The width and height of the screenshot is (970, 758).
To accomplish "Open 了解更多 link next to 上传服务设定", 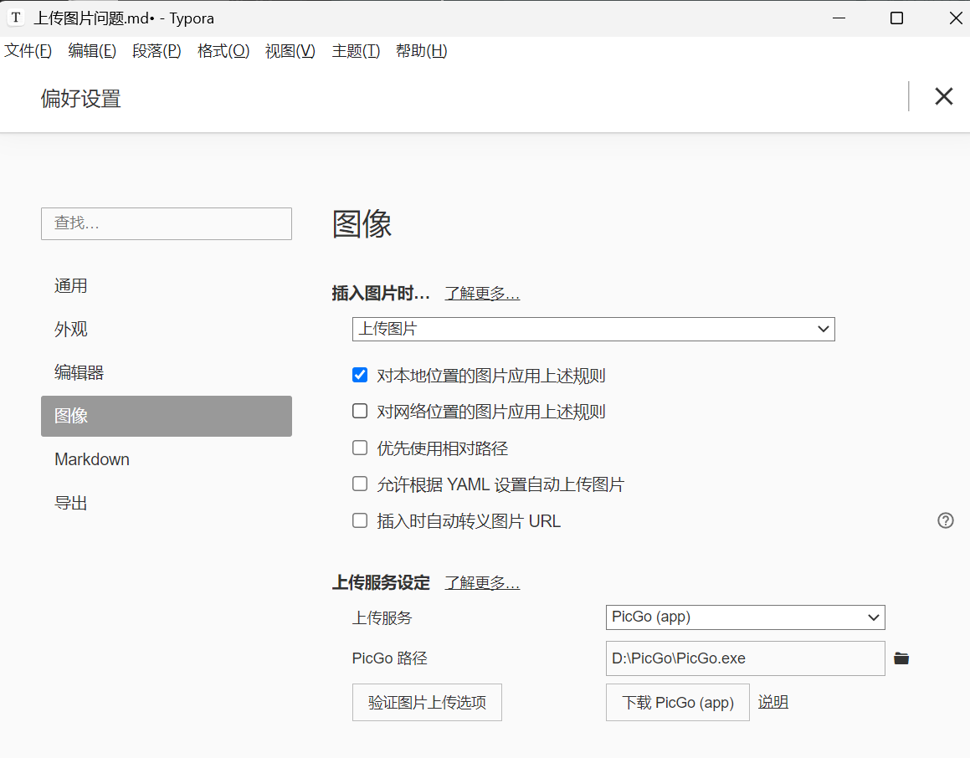I will coord(482,582).
